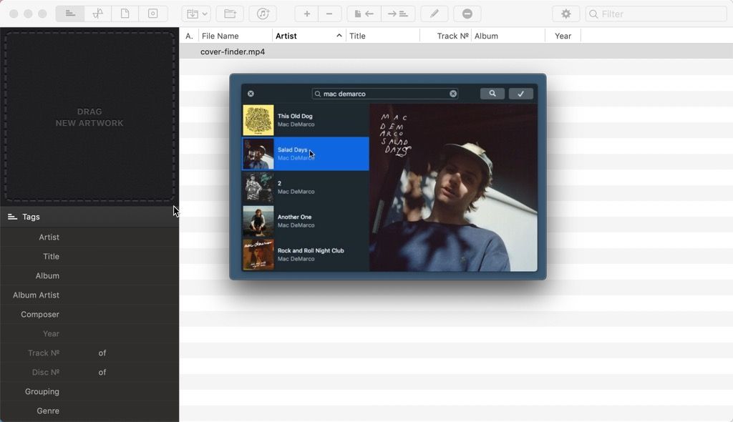Toggle Artist column sort direction arrow
This screenshot has height=422, width=733.
339,36
